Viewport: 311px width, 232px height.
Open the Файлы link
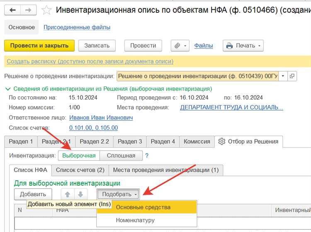(204, 46)
